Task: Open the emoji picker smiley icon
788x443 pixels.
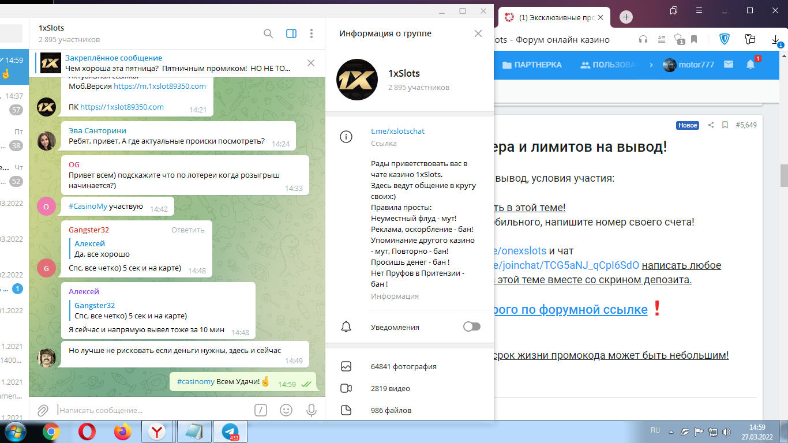Action: pos(286,410)
